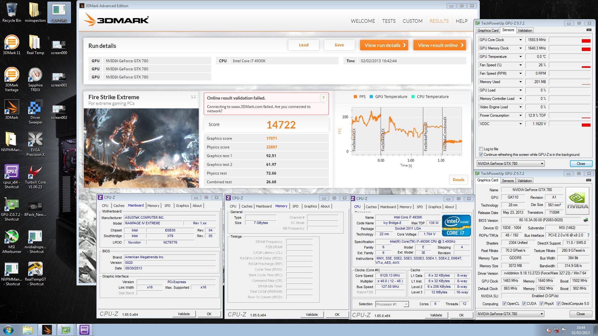Switch to SPD tab in CPU-Z Mainboard window
The width and height of the screenshot is (598, 336).
point(167,206)
